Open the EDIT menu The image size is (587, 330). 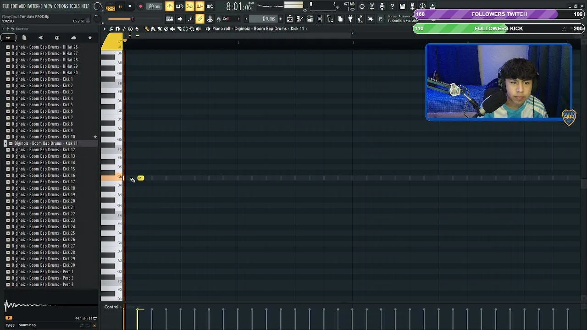(14, 6)
